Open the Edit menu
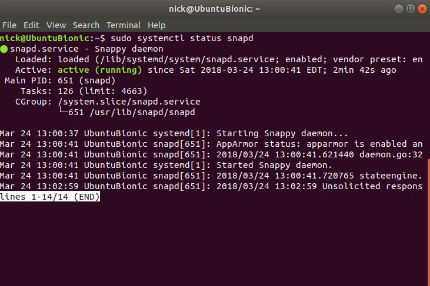Viewport: 430px width, 286px height. tap(31, 25)
